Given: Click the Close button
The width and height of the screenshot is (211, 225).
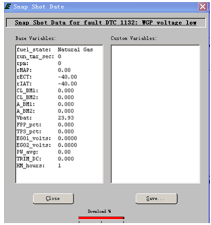Looking at the screenshot, I should pyautogui.click(x=53, y=198).
